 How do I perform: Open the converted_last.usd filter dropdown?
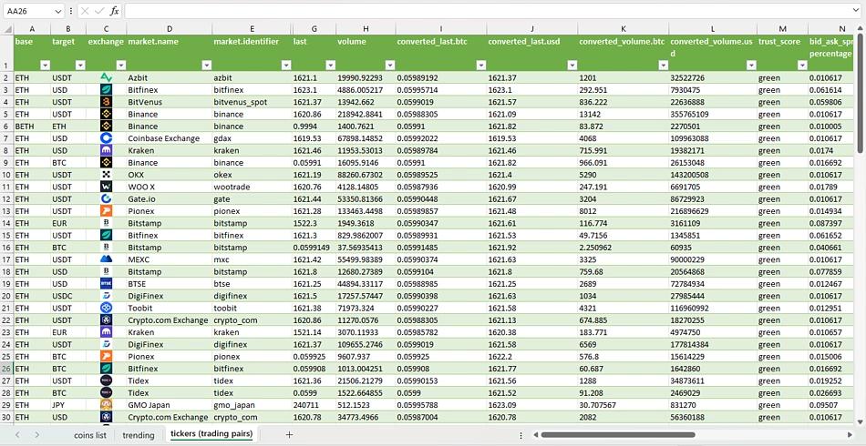point(572,66)
